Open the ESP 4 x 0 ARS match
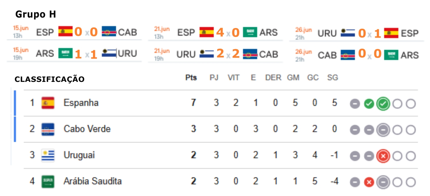Screen dimensions: 430x196 click(215, 33)
